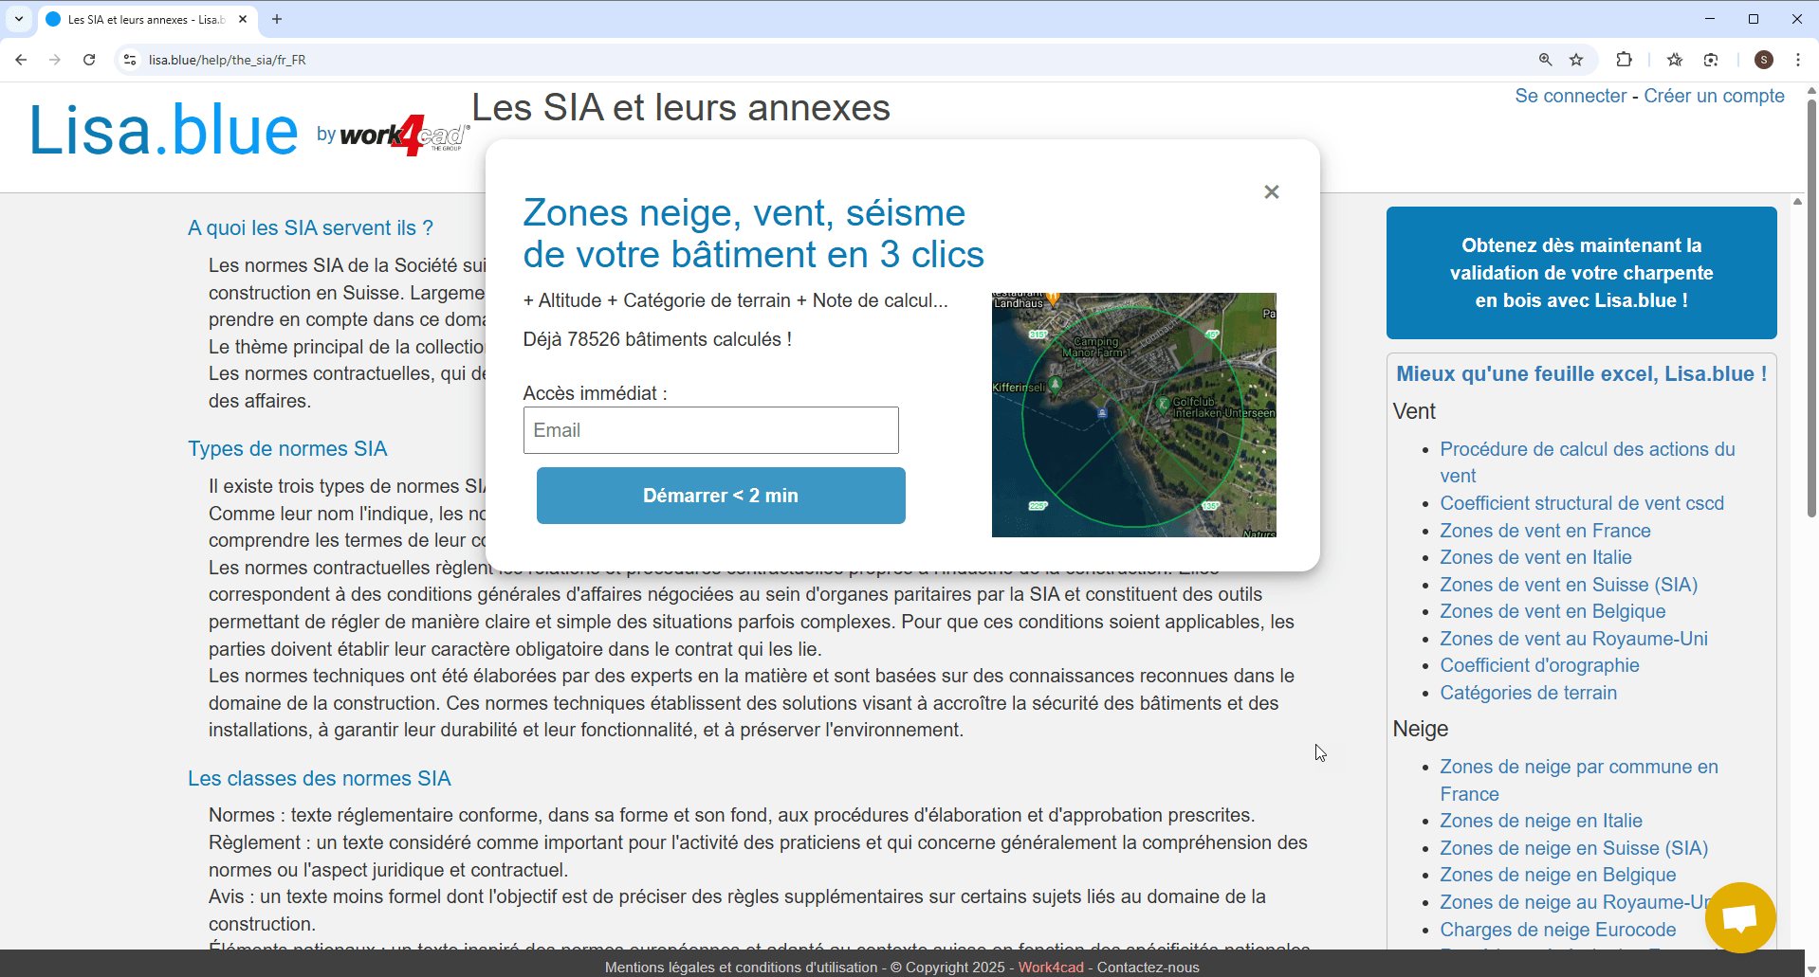
Task: Open the browser extensions puzzle icon
Action: (1624, 60)
